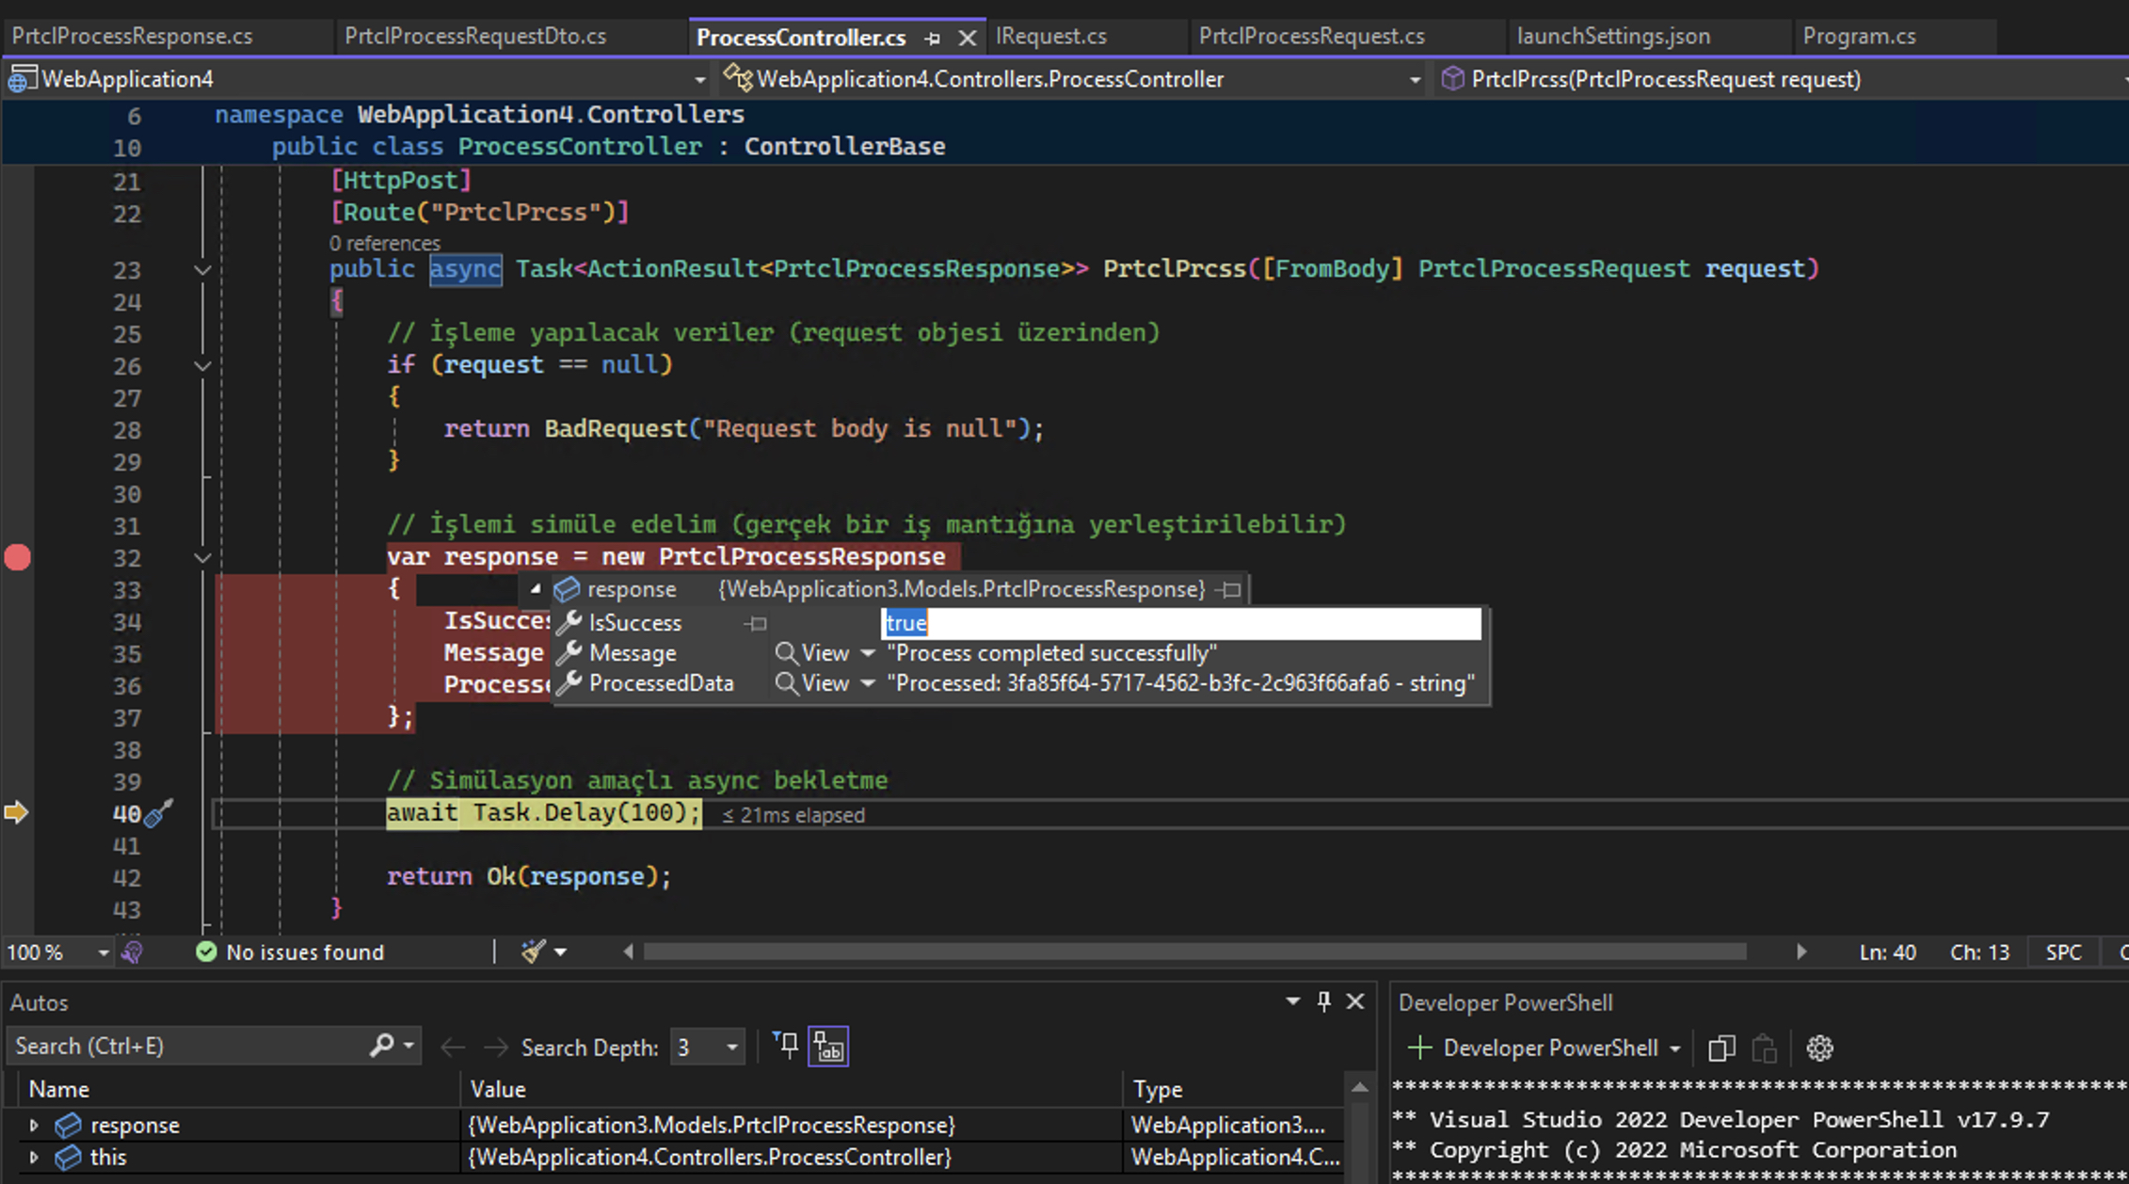
Task: Switch to the PrtclProcessRequestDto.cs tab
Action: (x=475, y=36)
